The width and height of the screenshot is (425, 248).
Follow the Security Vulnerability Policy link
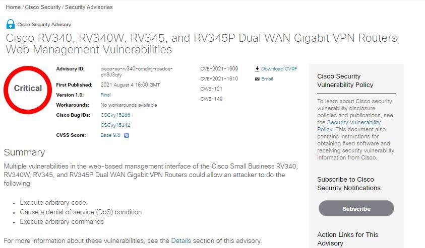(x=349, y=126)
